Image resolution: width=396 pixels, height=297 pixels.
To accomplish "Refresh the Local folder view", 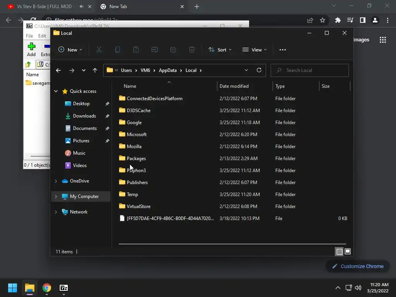I will (259, 70).
